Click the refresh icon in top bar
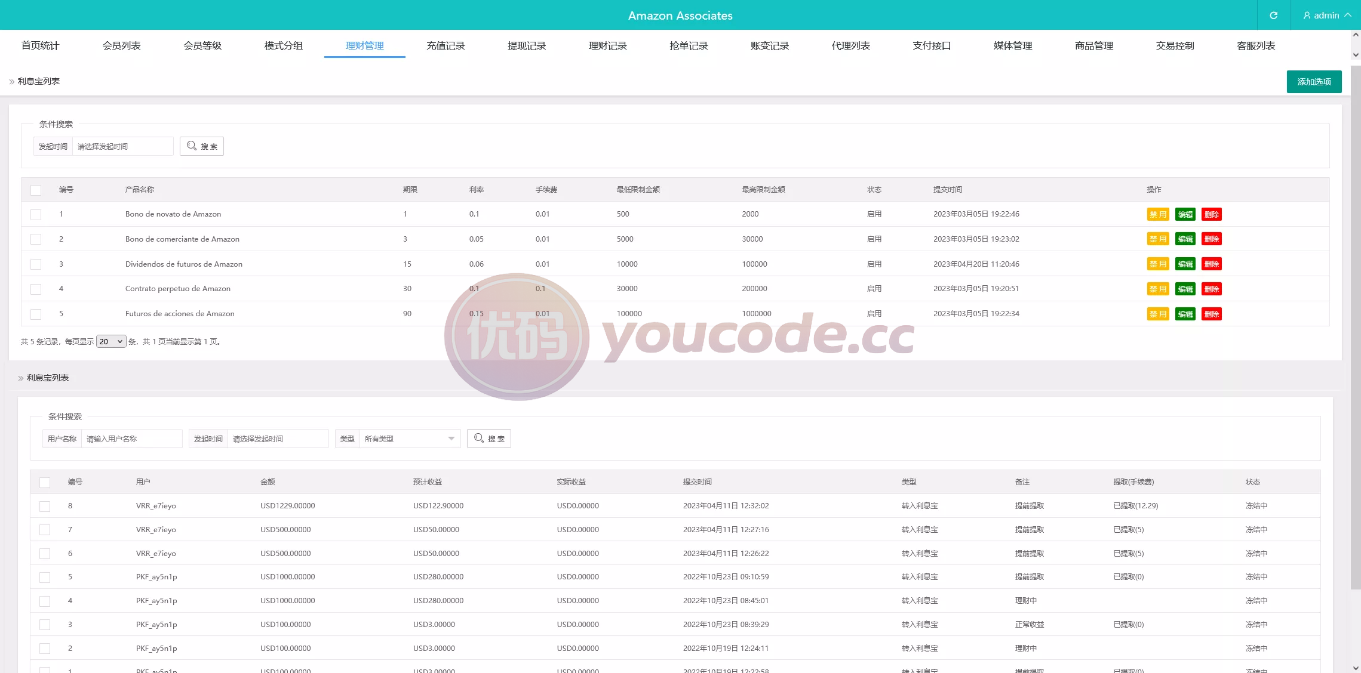 coord(1273,15)
